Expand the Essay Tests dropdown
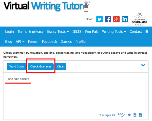The width and height of the screenshot is (152, 121). coord(58,32)
